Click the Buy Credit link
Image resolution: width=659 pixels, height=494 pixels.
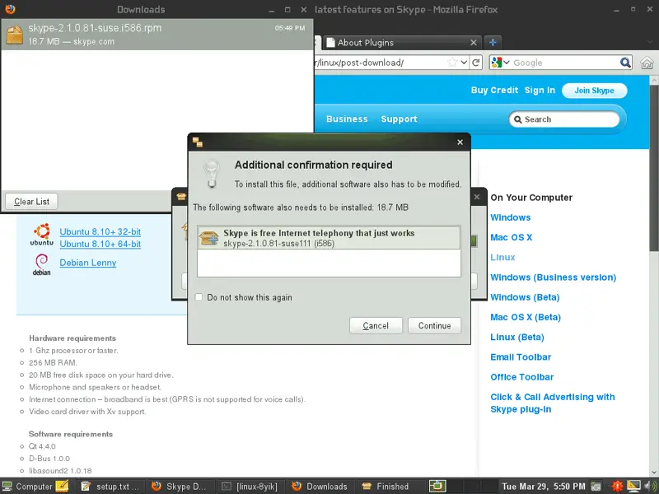pyautogui.click(x=494, y=91)
